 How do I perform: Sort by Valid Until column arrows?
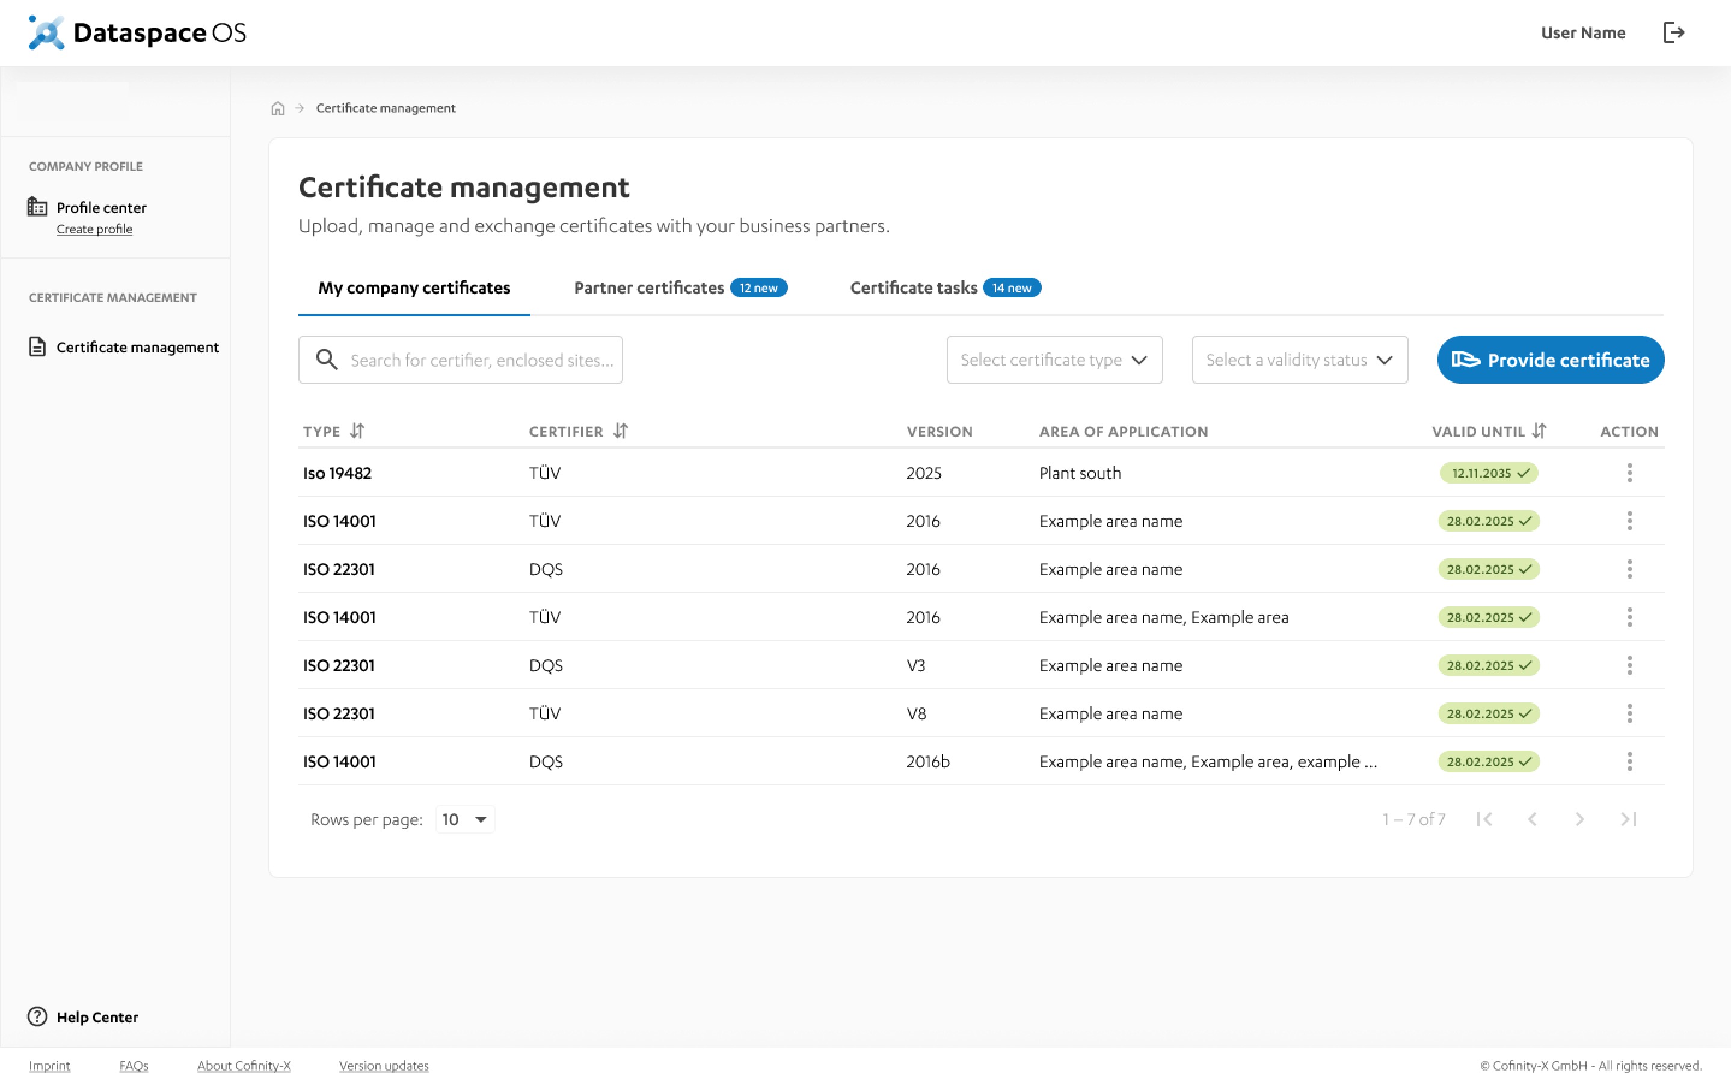click(1539, 431)
